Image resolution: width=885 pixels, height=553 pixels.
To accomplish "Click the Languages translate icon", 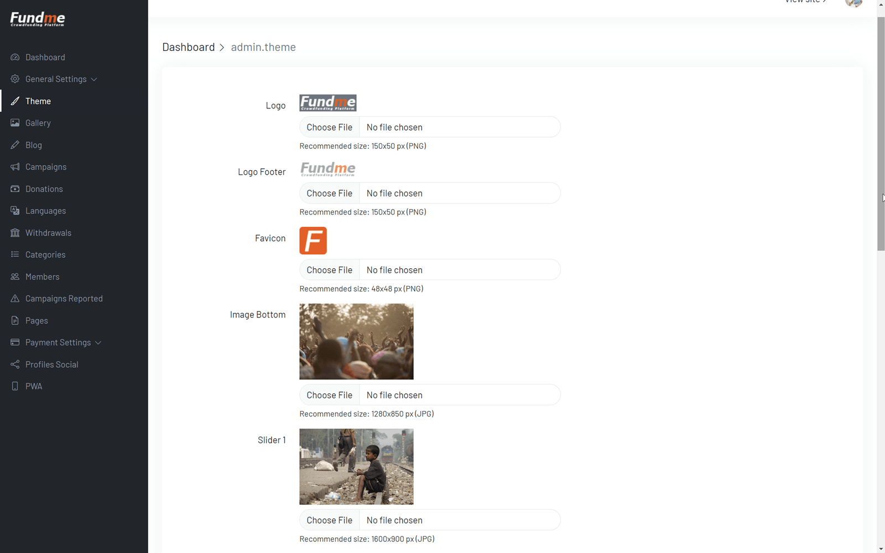I will [15, 211].
